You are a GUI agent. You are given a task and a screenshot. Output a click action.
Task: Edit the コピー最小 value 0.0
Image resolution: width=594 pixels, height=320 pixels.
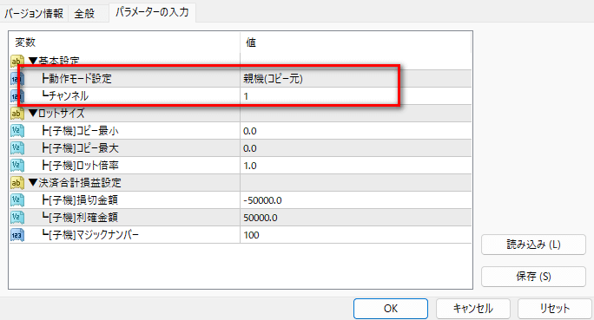tap(356, 131)
